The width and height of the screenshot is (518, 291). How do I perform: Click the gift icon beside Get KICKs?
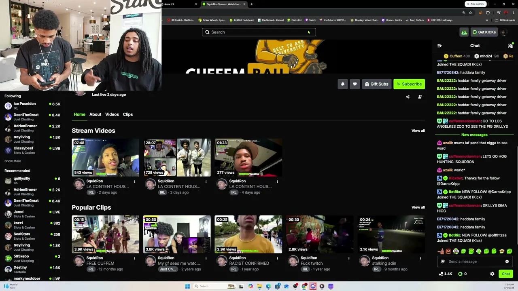464,32
